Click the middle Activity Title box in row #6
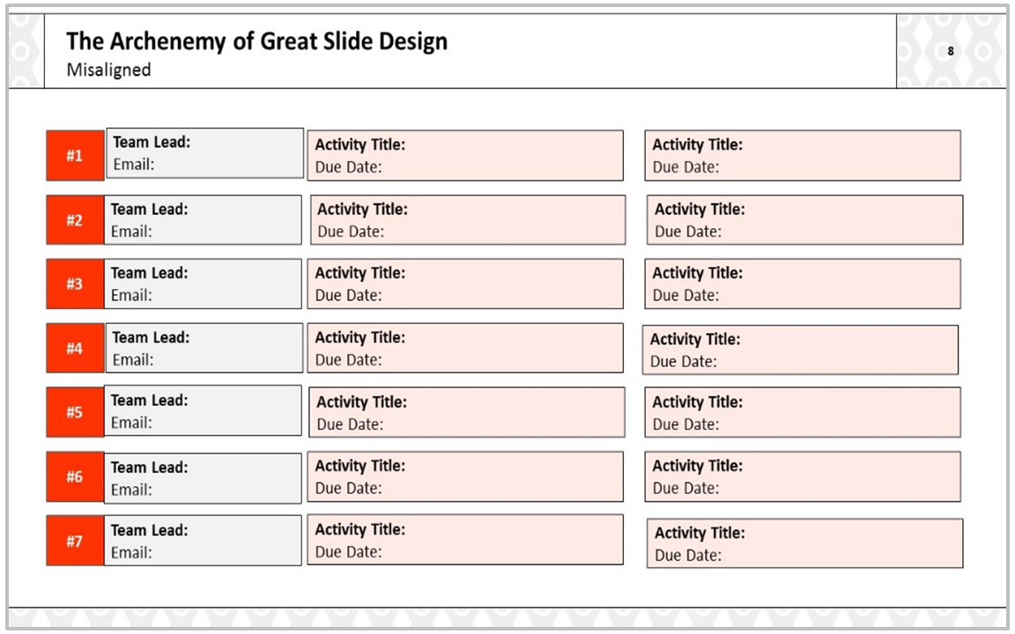This screenshot has height=634, width=1015. (x=465, y=476)
